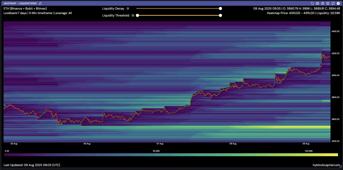
Task: Click the 05 Aug date label
Action: [x=14, y=144]
